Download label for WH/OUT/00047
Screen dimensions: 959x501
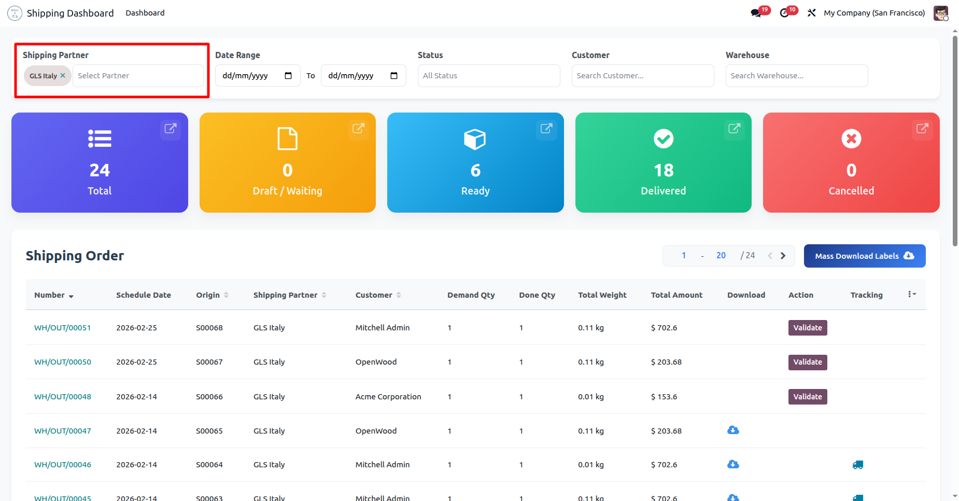pos(733,430)
